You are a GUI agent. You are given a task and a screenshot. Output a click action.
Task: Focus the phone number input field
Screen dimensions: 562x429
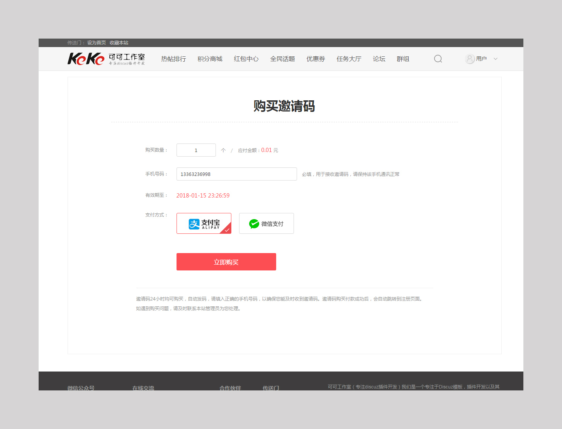236,174
